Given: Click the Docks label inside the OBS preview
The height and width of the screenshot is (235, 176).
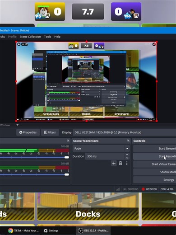Looking at the screenshot, I should [86, 114].
